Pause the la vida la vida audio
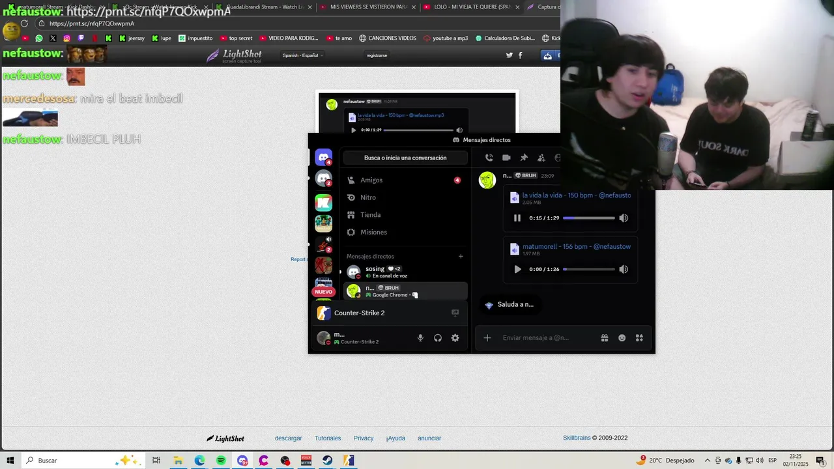The width and height of the screenshot is (834, 469). (517, 218)
